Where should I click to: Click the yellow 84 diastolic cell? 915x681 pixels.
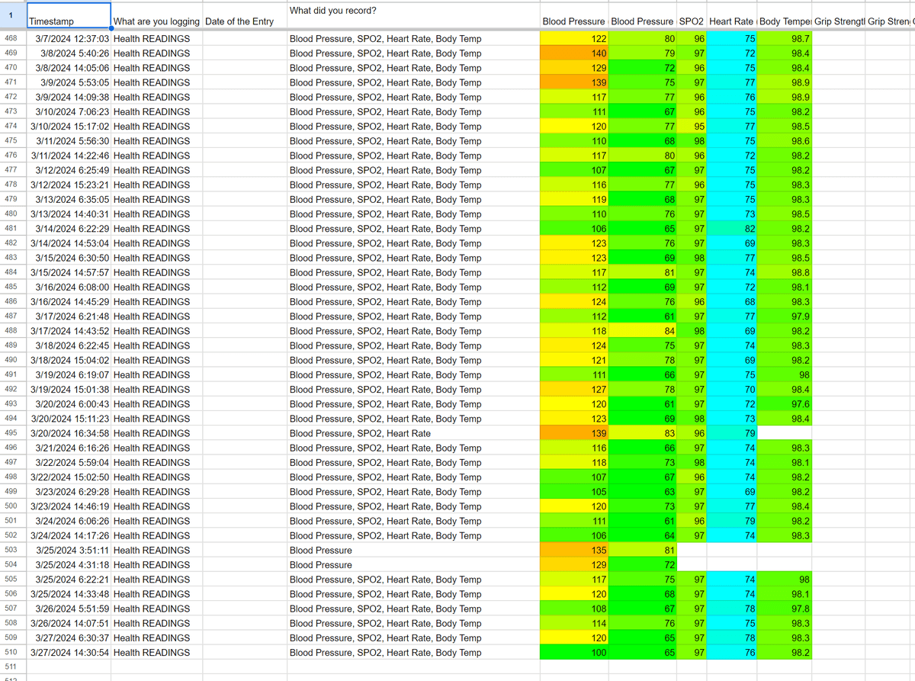(643, 331)
